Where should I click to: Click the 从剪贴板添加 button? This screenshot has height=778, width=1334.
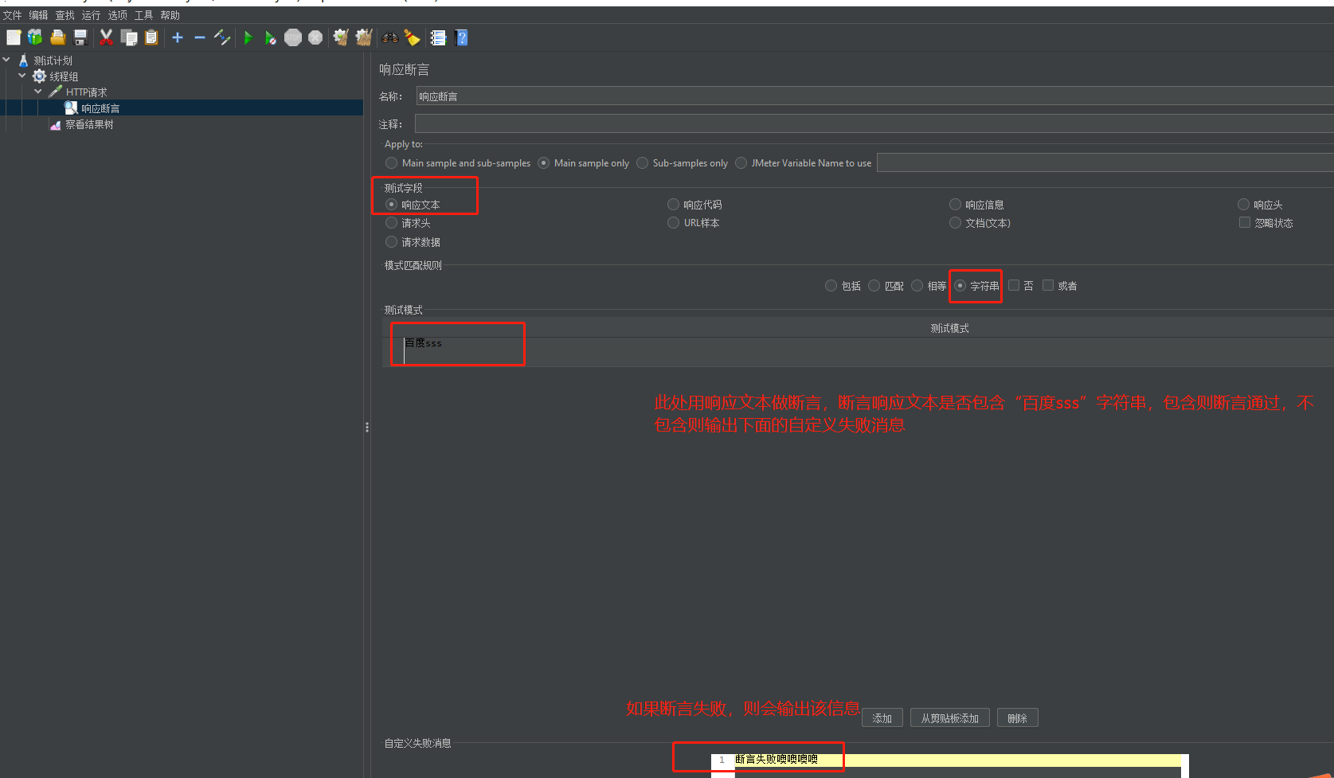pyautogui.click(x=950, y=718)
